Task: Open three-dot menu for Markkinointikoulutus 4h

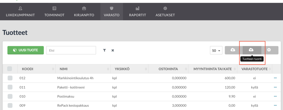Action: pyautogui.click(x=275, y=78)
